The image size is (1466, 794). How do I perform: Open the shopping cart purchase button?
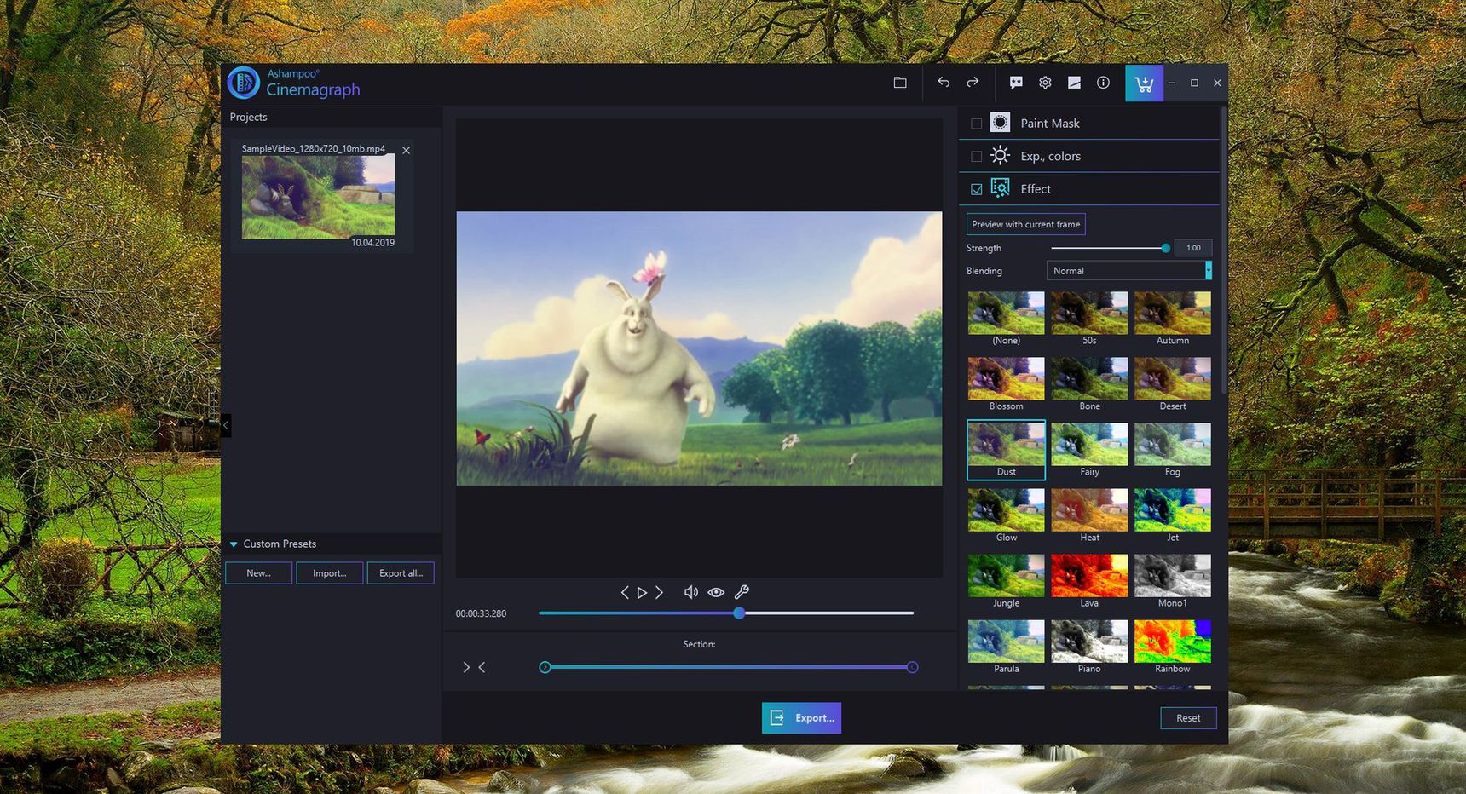tap(1144, 83)
